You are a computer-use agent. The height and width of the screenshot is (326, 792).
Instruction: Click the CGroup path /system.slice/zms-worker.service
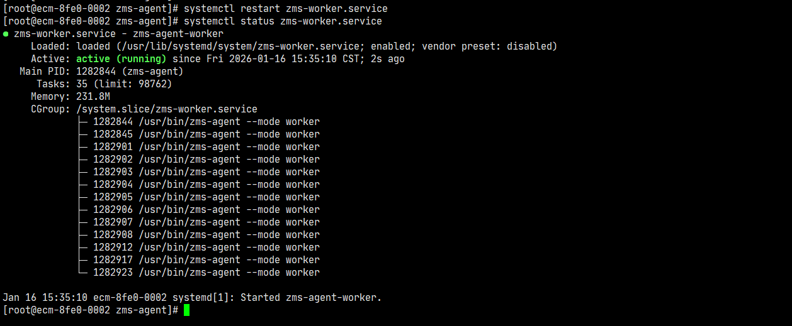167,109
